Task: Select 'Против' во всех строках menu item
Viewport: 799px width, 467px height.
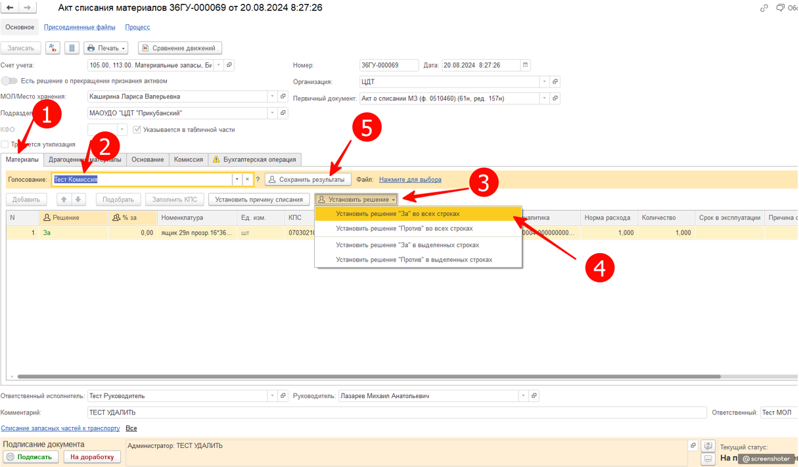Action: 404,228
